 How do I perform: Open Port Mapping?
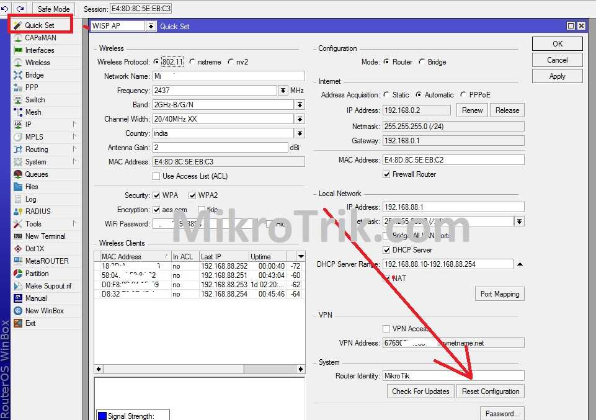click(499, 294)
